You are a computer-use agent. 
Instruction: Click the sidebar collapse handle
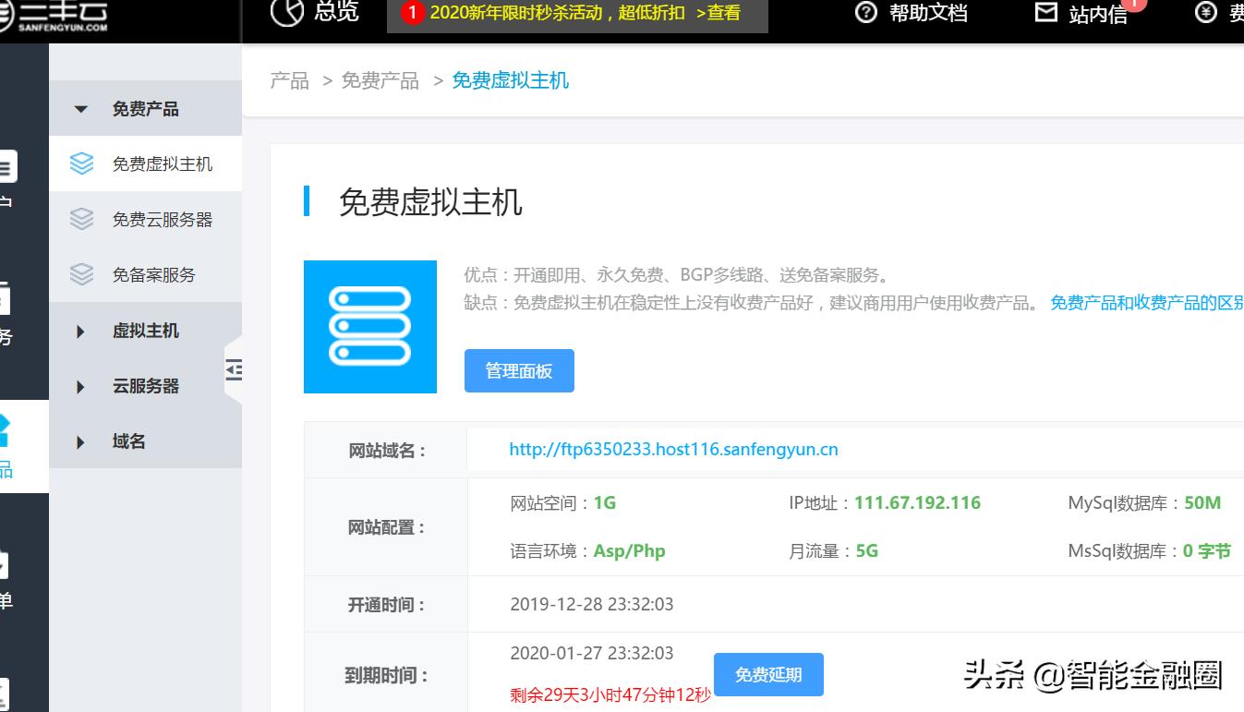point(234,369)
